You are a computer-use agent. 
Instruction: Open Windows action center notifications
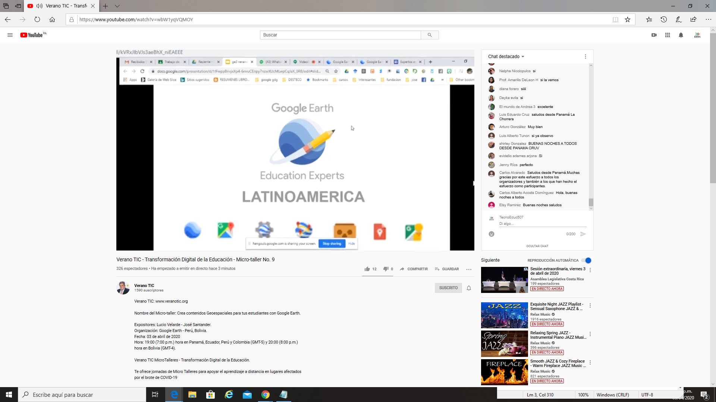(x=704, y=395)
